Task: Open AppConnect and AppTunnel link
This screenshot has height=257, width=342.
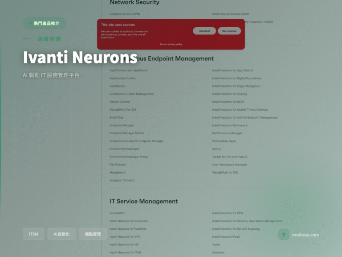Action: [128, 70]
